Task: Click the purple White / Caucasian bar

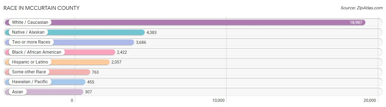Action: click(x=185, y=22)
